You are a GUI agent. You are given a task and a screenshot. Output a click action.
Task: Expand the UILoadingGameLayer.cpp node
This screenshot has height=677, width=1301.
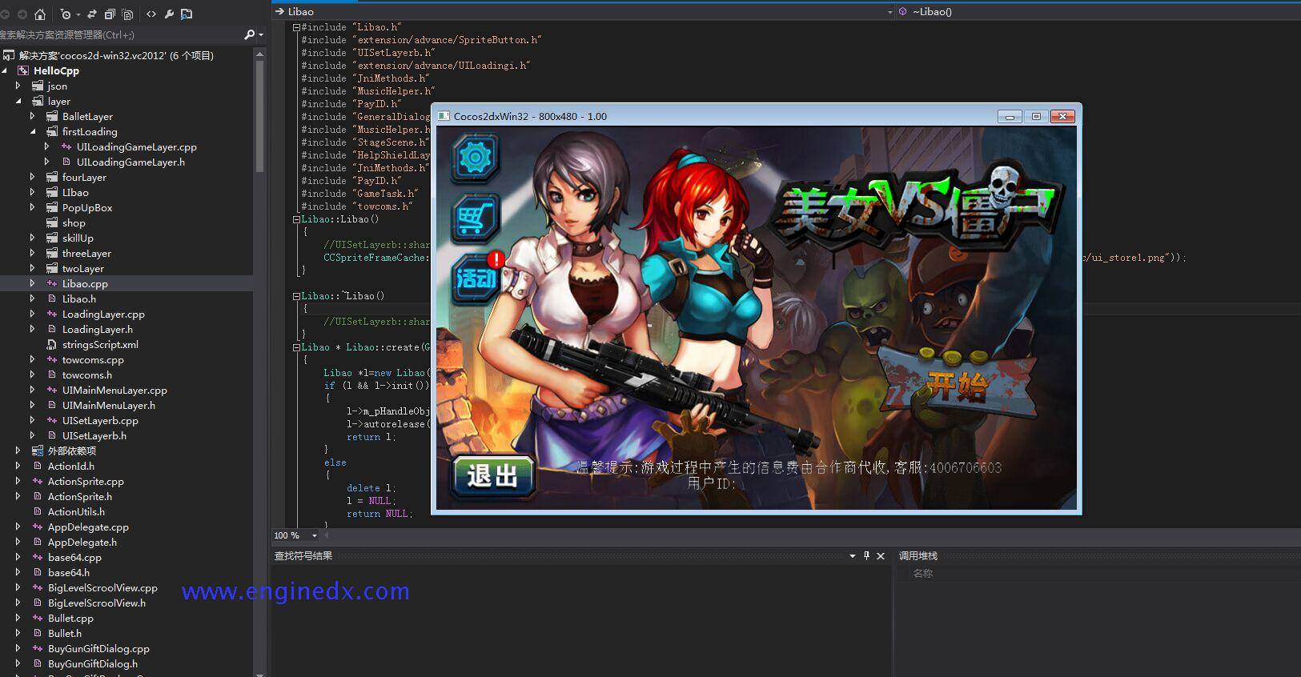click(x=47, y=146)
